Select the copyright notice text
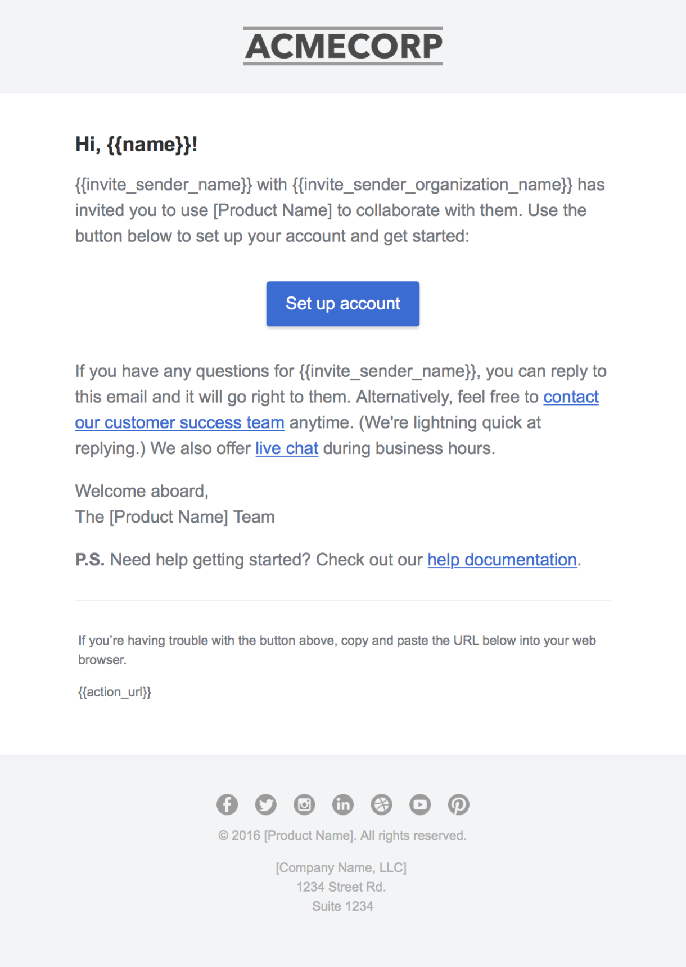The width and height of the screenshot is (686, 967). (x=343, y=835)
